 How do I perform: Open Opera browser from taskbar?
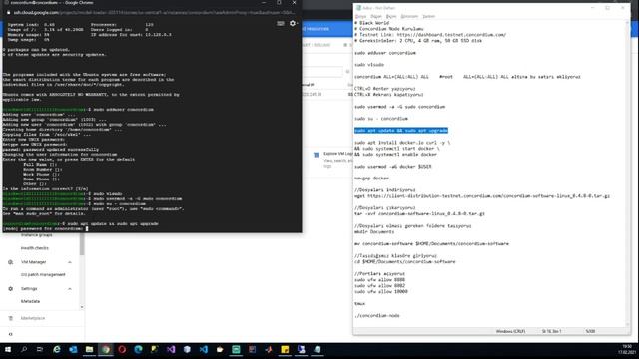(x=122, y=350)
